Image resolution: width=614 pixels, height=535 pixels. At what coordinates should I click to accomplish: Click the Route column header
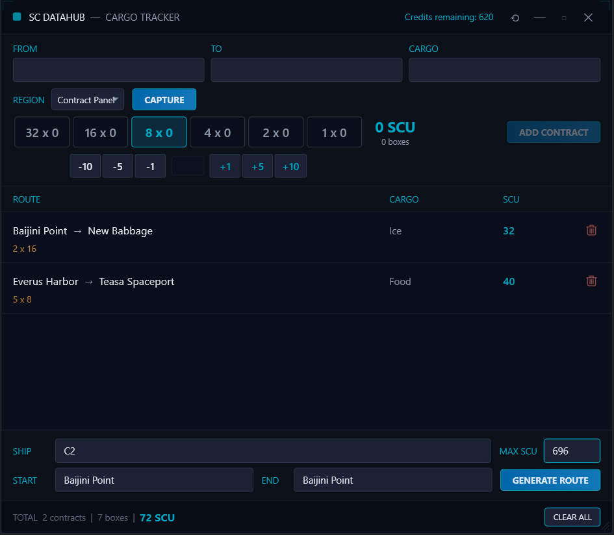click(27, 199)
